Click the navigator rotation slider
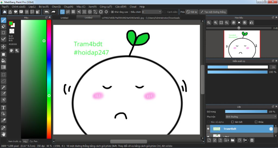Viewport: 278px width, 148px height. [239, 28]
